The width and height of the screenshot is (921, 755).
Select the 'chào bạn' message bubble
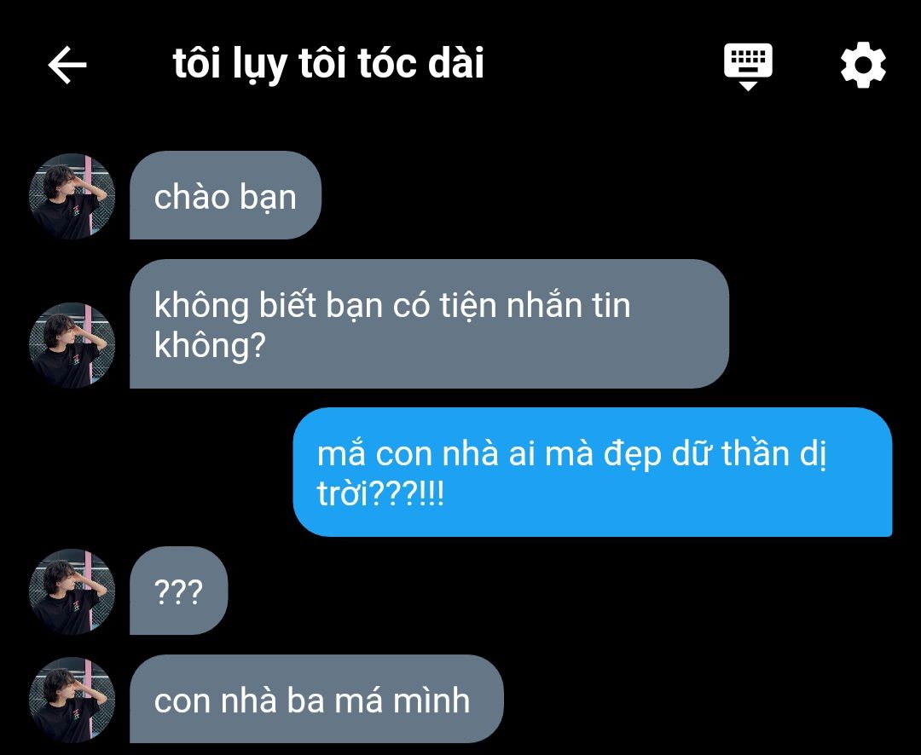[x=225, y=195]
